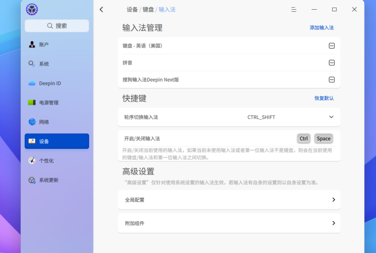
Task: Click the 系统更新 gear icon
Action: point(32,180)
